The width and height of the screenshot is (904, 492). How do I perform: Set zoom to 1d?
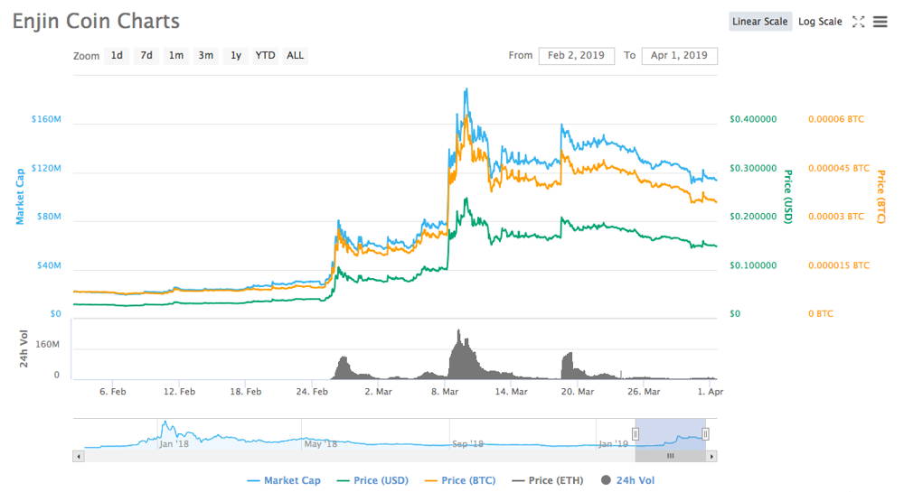tap(117, 55)
